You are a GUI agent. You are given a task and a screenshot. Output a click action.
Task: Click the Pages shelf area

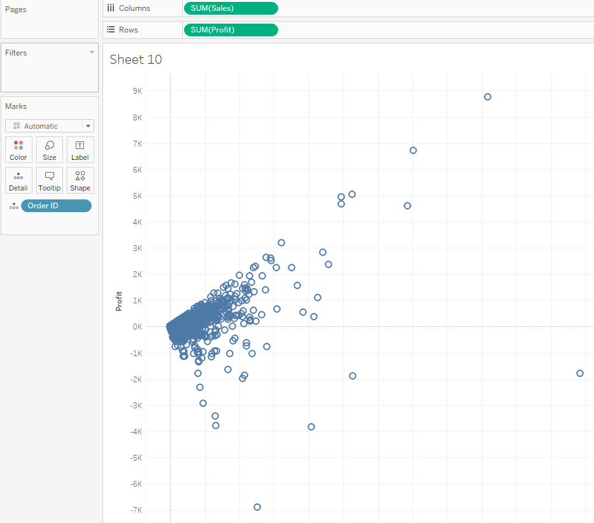coord(49,19)
